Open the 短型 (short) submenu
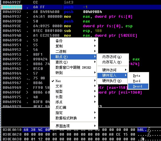 74,92
